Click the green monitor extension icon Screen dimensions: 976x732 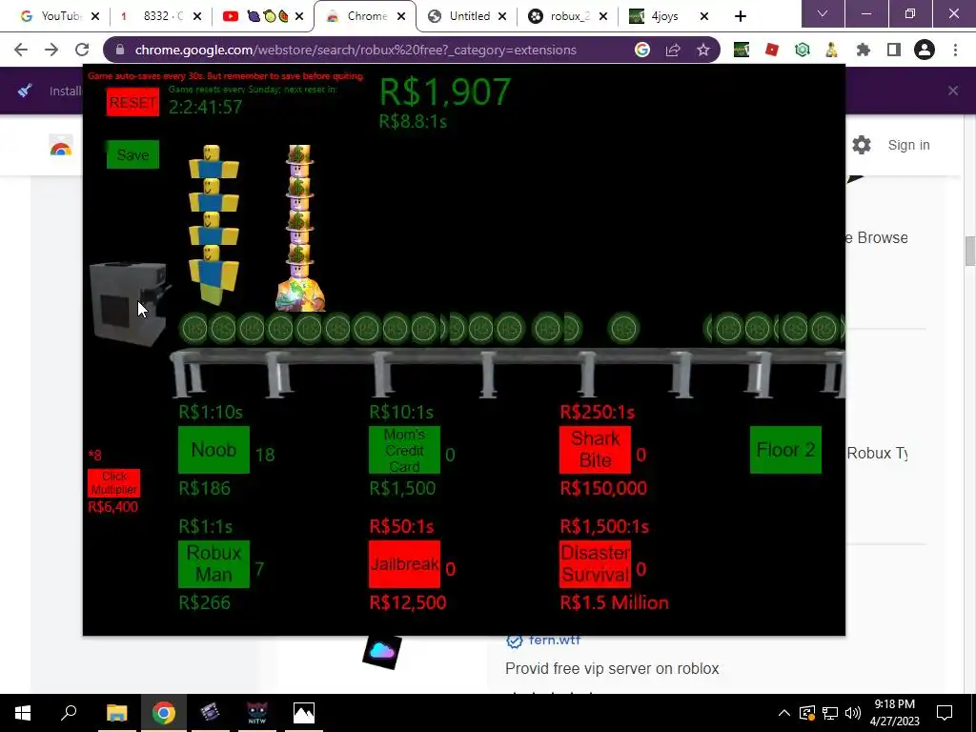(x=741, y=50)
